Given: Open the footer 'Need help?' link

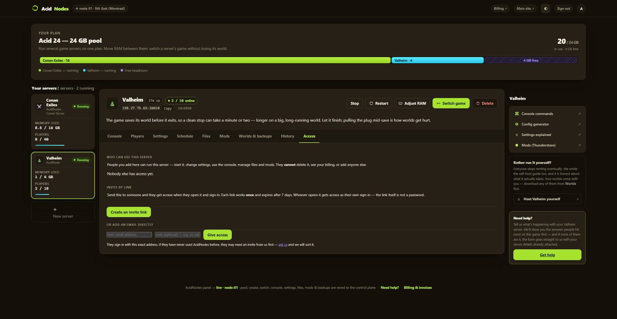Looking at the screenshot, I should [390, 288].
